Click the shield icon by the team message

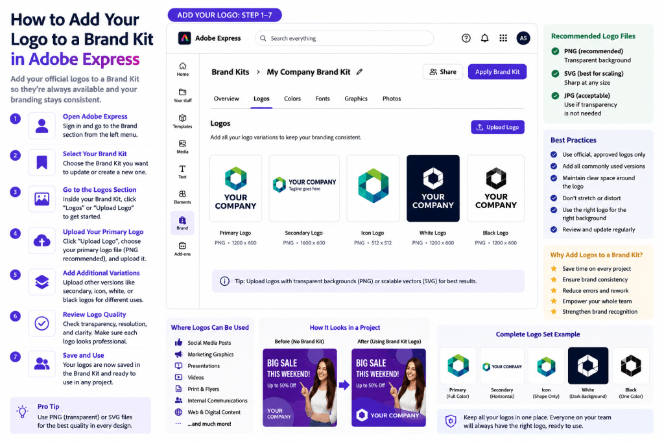coord(451,421)
